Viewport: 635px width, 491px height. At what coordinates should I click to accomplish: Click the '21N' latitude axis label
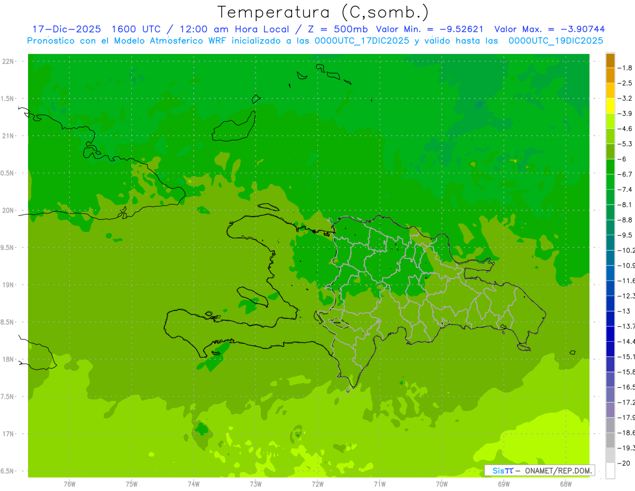pyautogui.click(x=8, y=136)
